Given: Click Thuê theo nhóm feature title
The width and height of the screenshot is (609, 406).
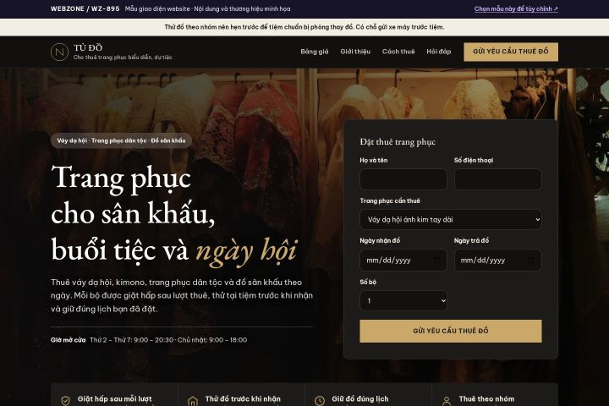Looking at the screenshot, I should click(x=486, y=399).
